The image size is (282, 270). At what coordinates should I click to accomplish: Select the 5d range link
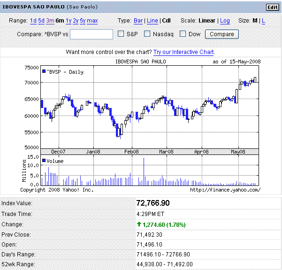(x=41, y=21)
